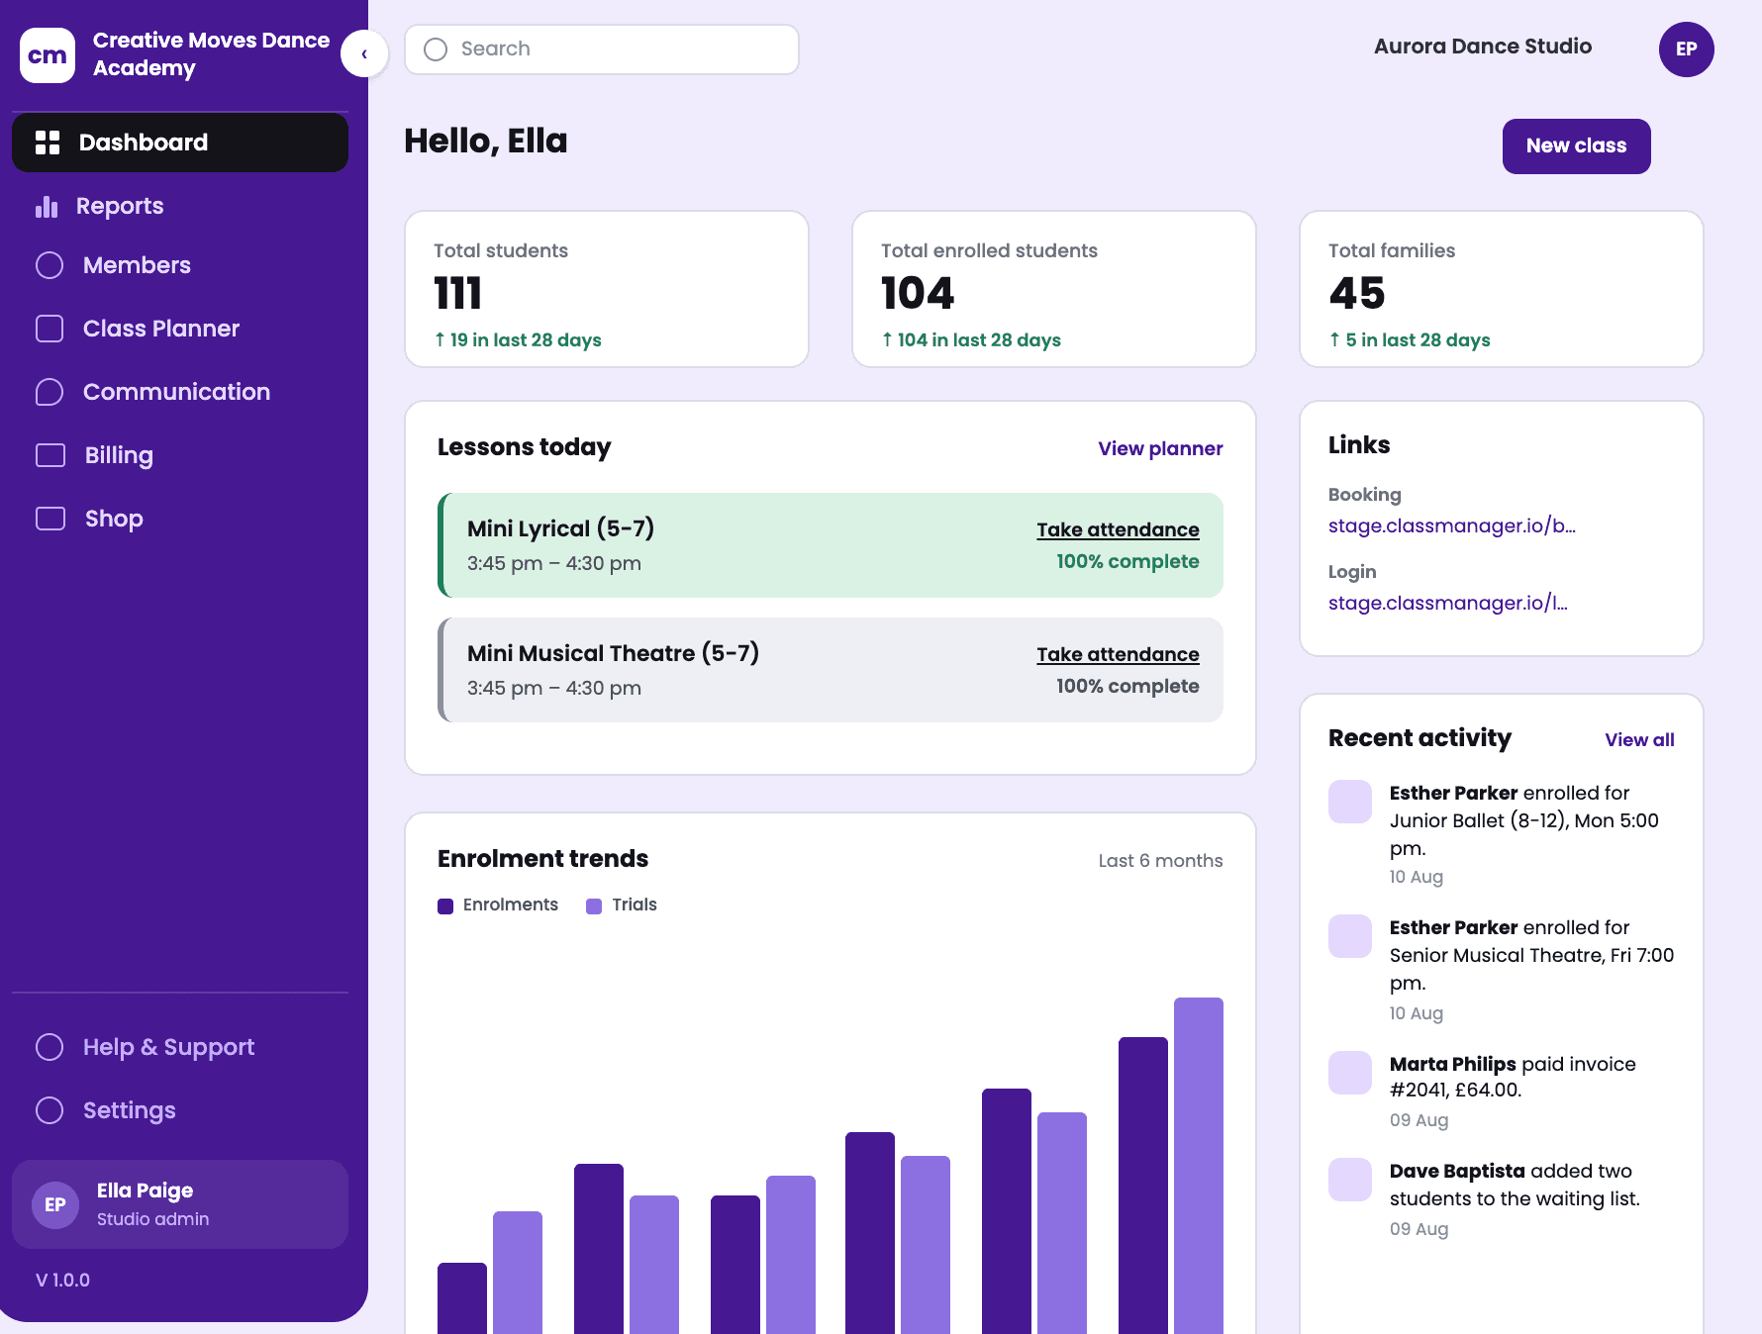The height and width of the screenshot is (1334, 1762).
Task: Click the Billing card icon
Action: tap(50, 455)
